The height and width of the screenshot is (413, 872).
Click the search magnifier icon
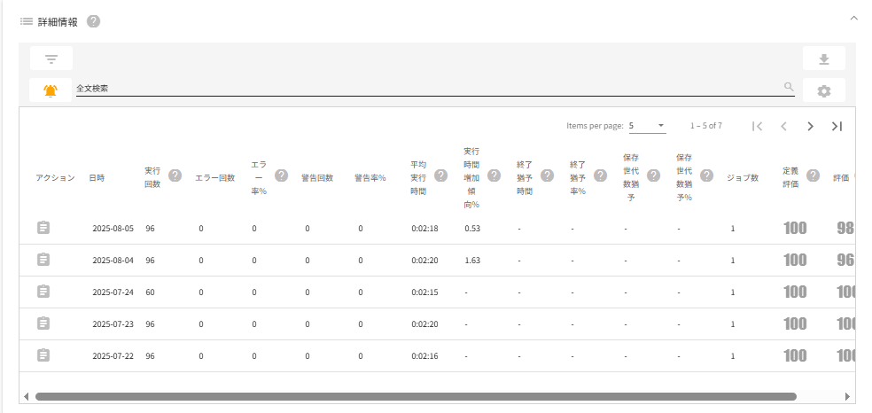[x=789, y=87]
